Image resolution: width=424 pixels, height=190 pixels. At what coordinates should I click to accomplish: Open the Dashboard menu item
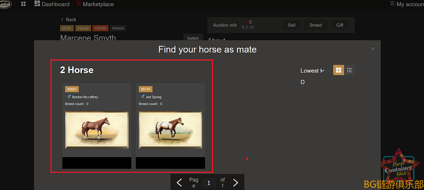(x=52, y=4)
